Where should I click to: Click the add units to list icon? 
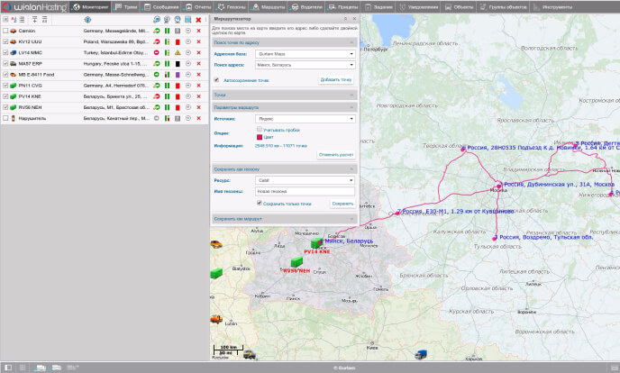35,19
